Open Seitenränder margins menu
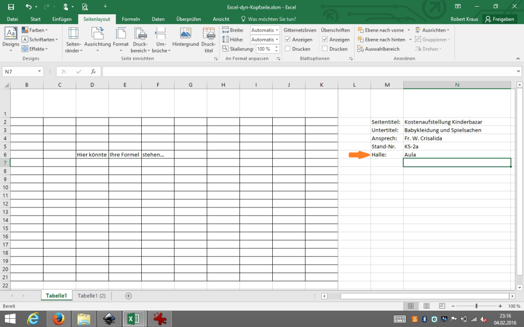Image resolution: width=524 pixels, height=327 pixels. tap(73, 40)
